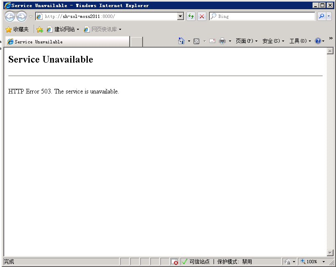Click the 建议网站 button
The height and width of the screenshot is (267, 336).
coord(64,30)
